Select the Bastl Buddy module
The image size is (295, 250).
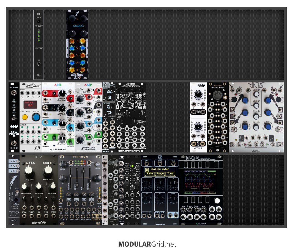pyautogui.click(x=109, y=117)
